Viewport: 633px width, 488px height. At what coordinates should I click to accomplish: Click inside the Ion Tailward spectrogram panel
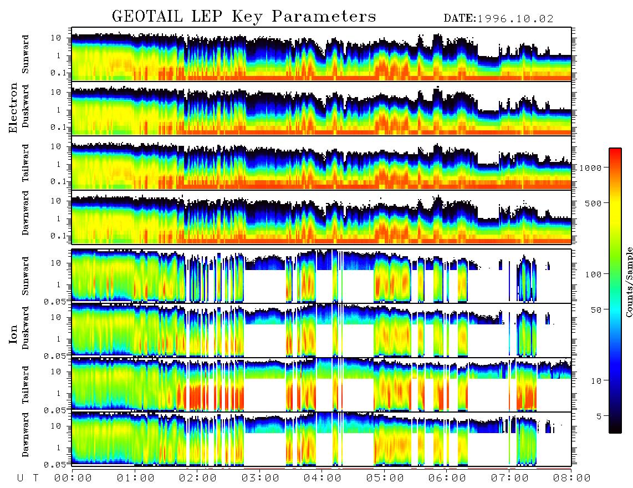pyautogui.click(x=321, y=384)
